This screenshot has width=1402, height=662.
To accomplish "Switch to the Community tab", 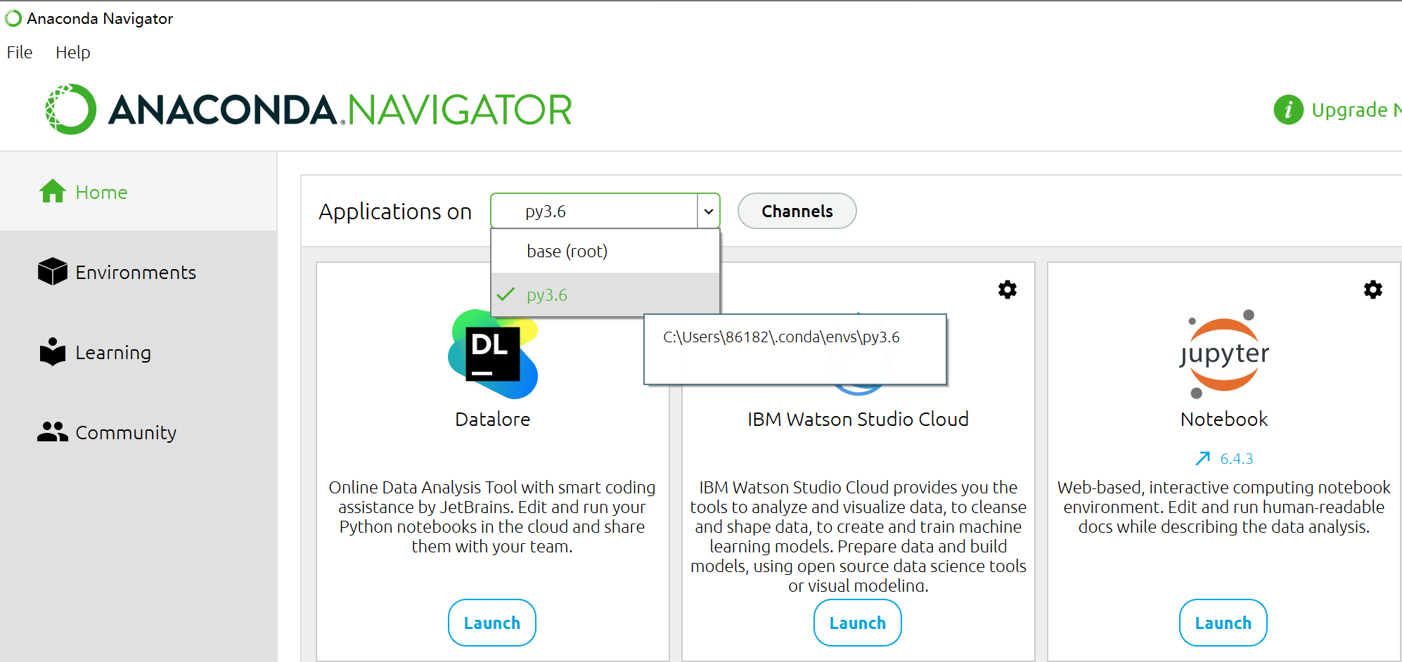I will 139,431.
